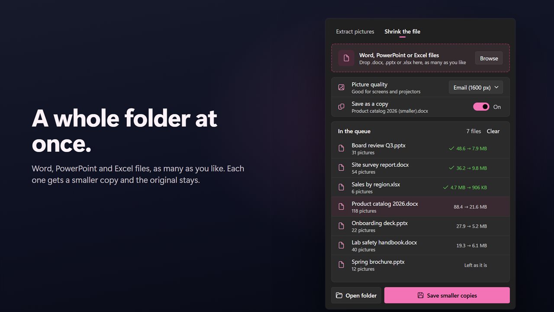
Task: Click the Word, PowerPoint or Excel files drop zone text
Action: (x=399, y=55)
